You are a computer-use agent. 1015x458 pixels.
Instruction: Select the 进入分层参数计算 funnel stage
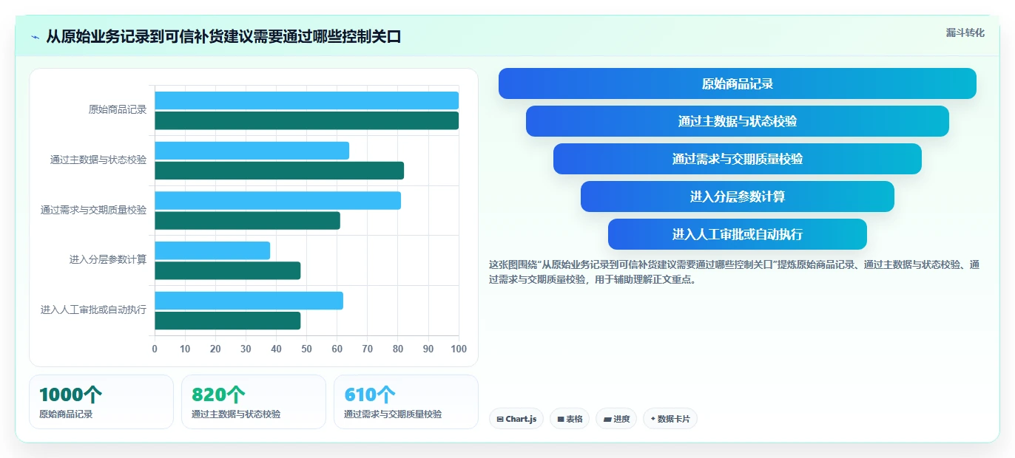(738, 196)
